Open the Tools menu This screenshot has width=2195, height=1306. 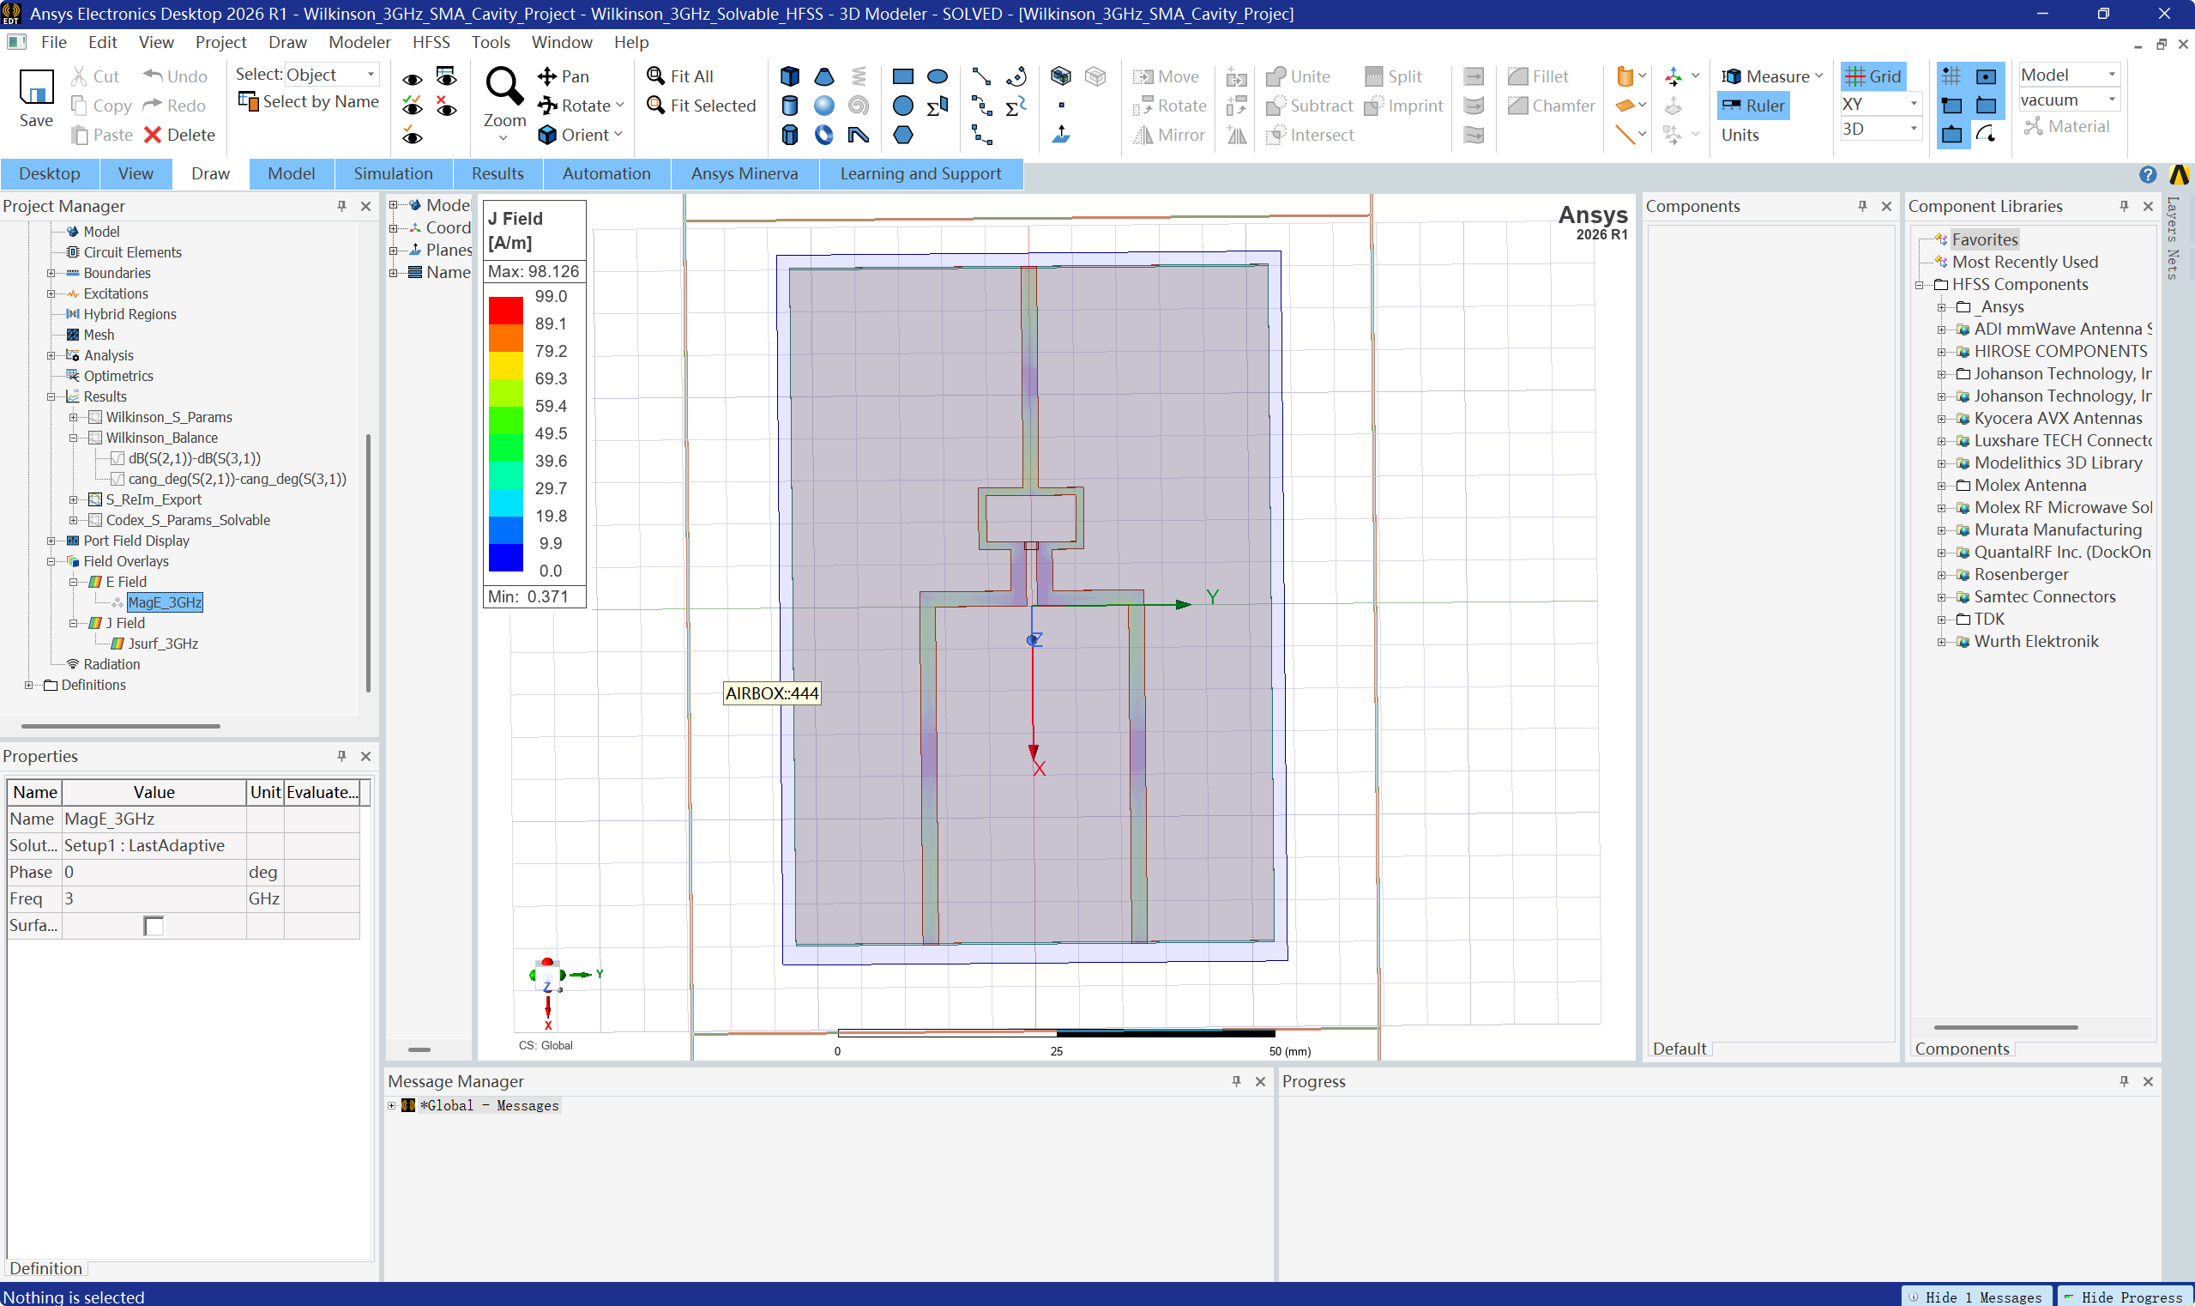click(490, 42)
